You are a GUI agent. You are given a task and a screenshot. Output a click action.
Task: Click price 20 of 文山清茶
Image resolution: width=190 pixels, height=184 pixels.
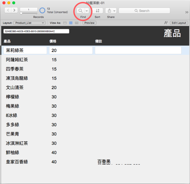pos(54,88)
